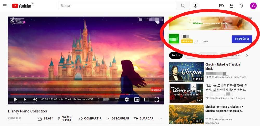Select the Todos filter chip
Image resolution: width=260 pixels, height=126 pixels.
175,55
